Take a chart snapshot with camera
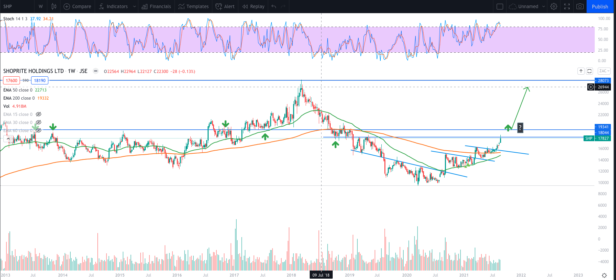 [x=580, y=6]
